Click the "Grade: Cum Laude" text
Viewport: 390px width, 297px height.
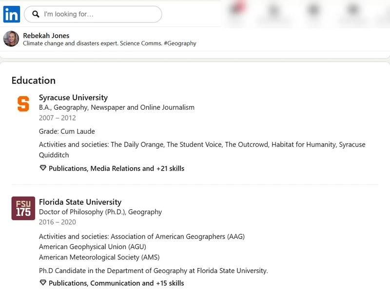click(x=67, y=131)
